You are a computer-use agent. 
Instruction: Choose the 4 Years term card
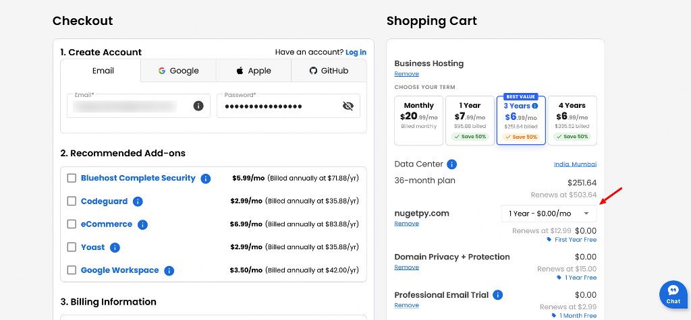pos(572,120)
